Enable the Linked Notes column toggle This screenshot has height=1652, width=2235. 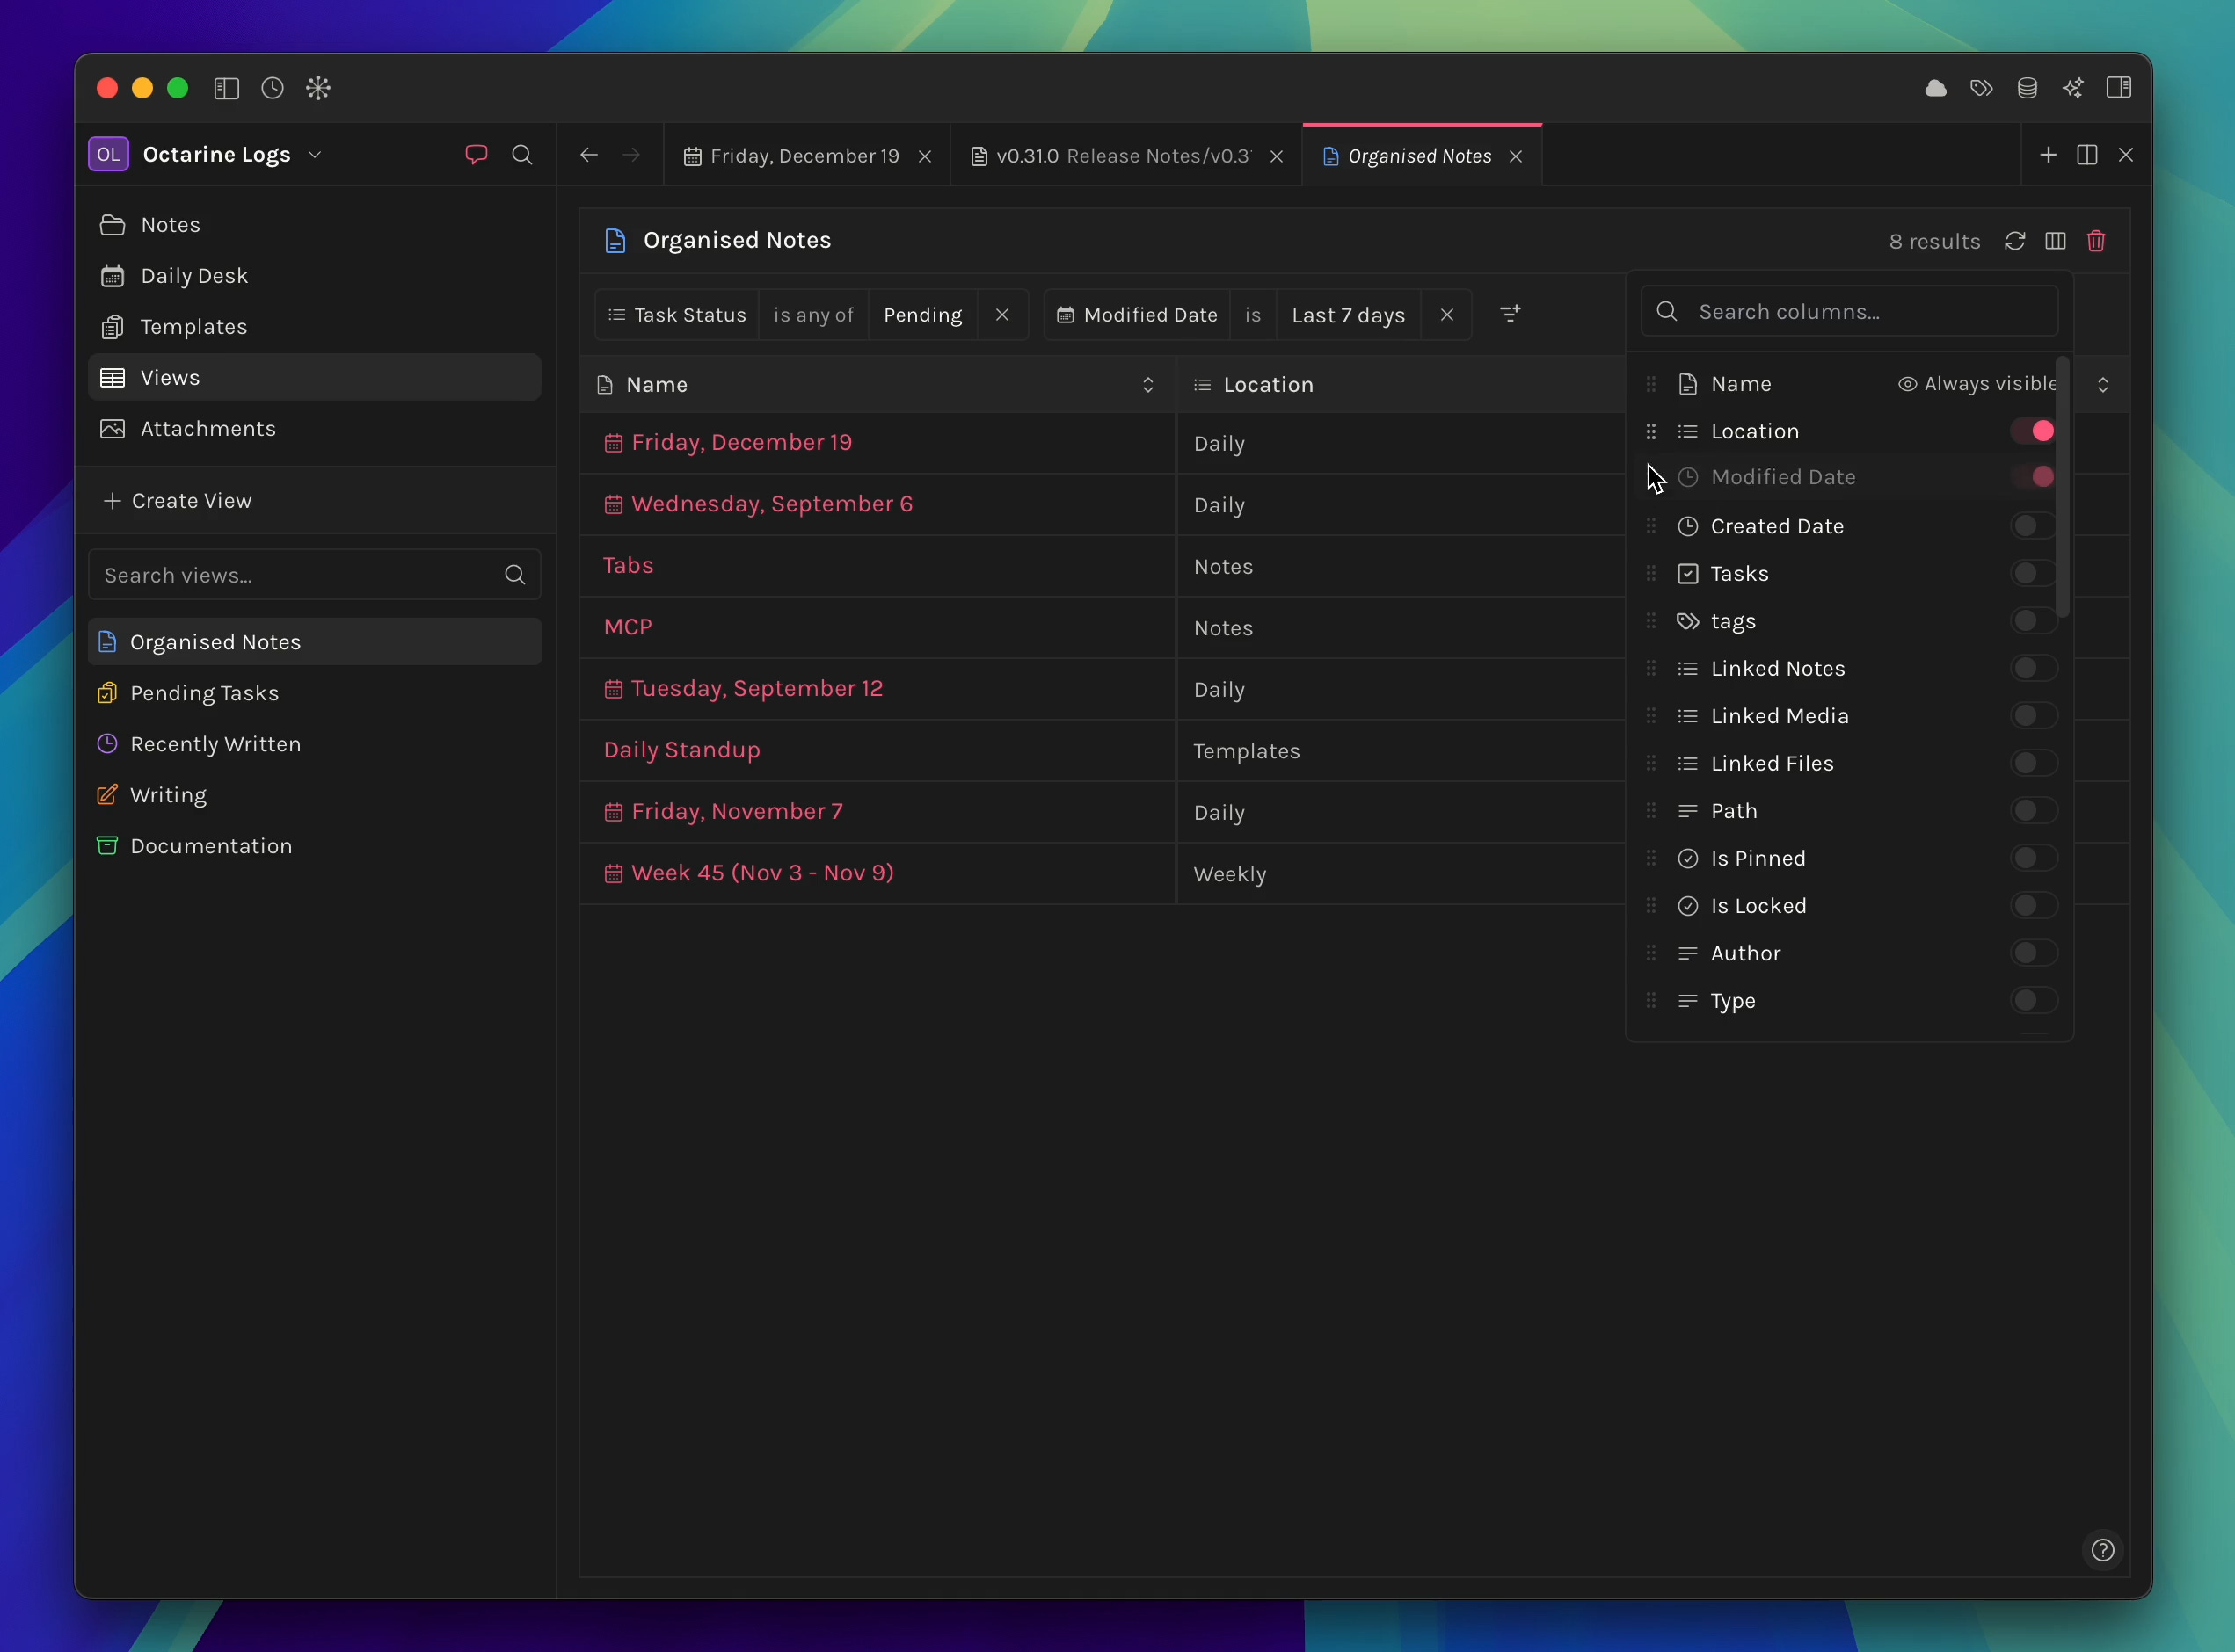click(x=2033, y=668)
